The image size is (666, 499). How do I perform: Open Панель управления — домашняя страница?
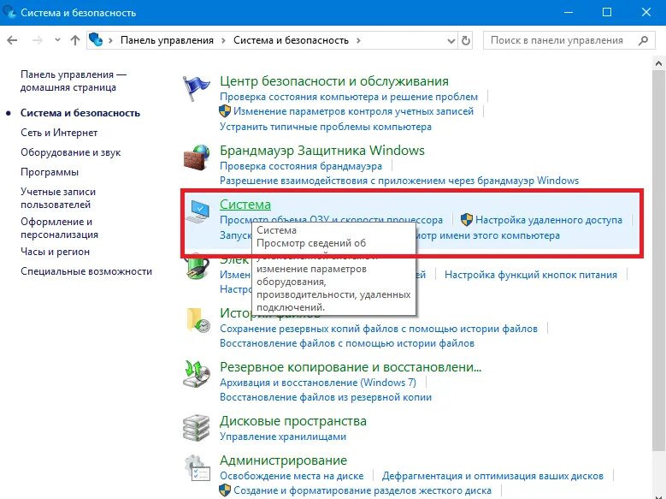point(74,80)
